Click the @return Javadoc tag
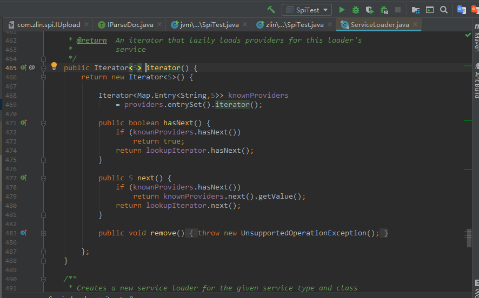Screen dimensions: 479x298 click(x=92, y=40)
